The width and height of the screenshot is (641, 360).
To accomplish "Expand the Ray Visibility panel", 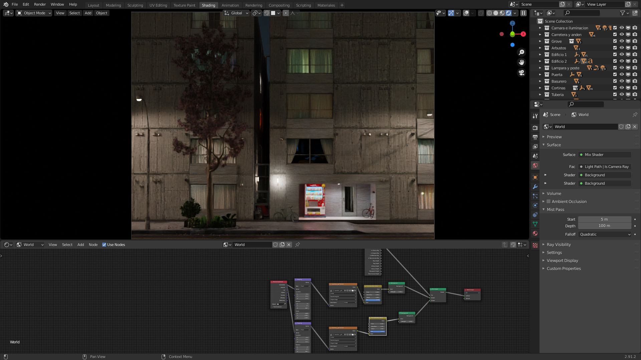I will (559, 245).
